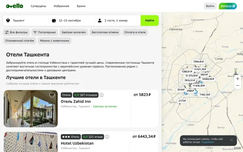Select the 7394,45 ₽ map price marker

tap(198, 62)
